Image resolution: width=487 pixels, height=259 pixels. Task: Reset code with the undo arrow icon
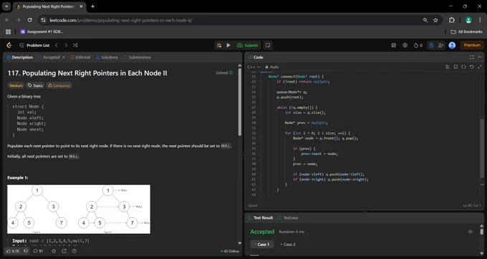click(472, 67)
